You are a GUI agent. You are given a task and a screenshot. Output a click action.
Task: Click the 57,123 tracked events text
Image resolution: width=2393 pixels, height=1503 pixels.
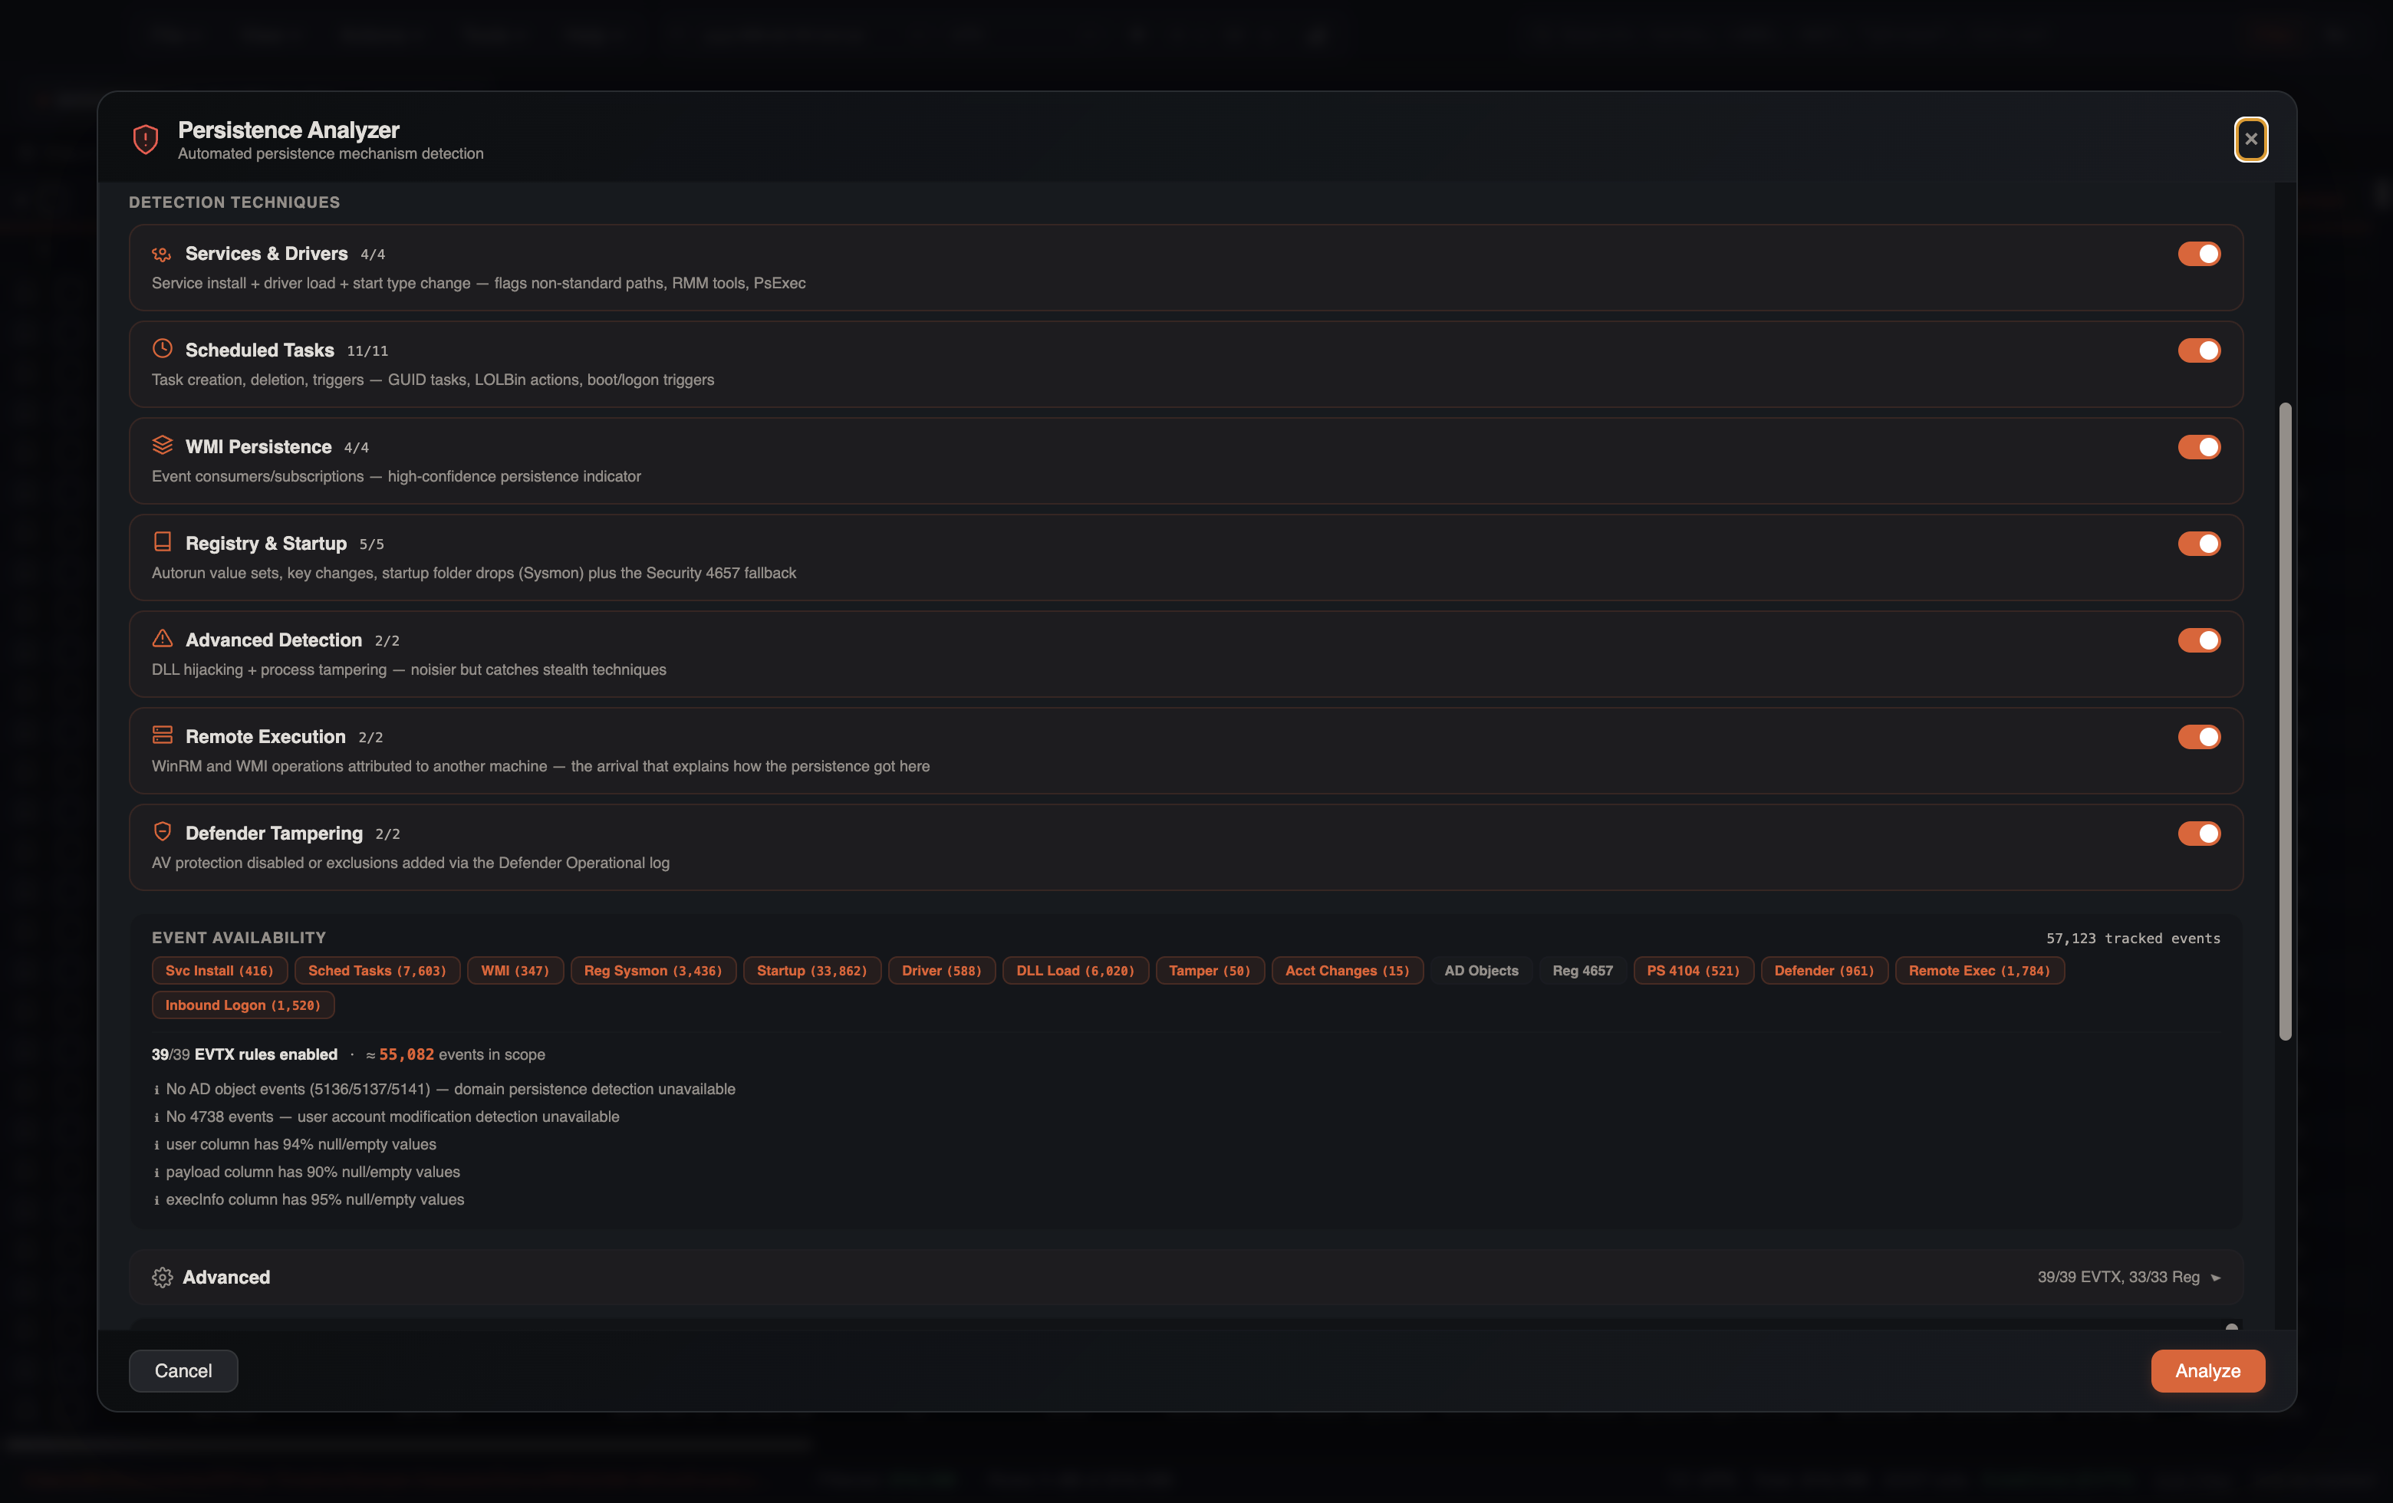[x=2133, y=939]
